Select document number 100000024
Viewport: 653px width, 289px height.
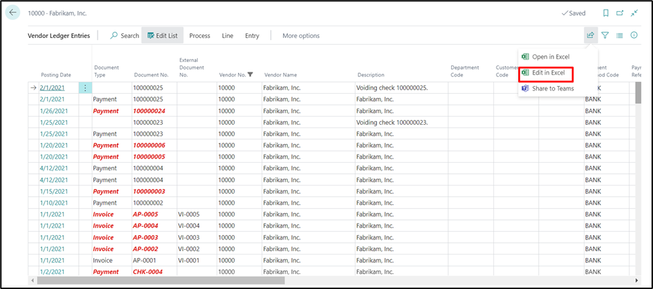coord(149,111)
